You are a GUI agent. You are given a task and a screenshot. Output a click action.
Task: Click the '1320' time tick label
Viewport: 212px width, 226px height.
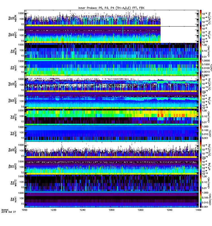(140, 210)
